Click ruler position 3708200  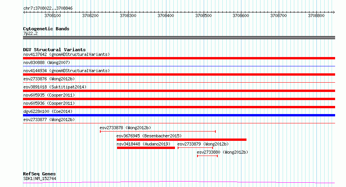pos(90,16)
